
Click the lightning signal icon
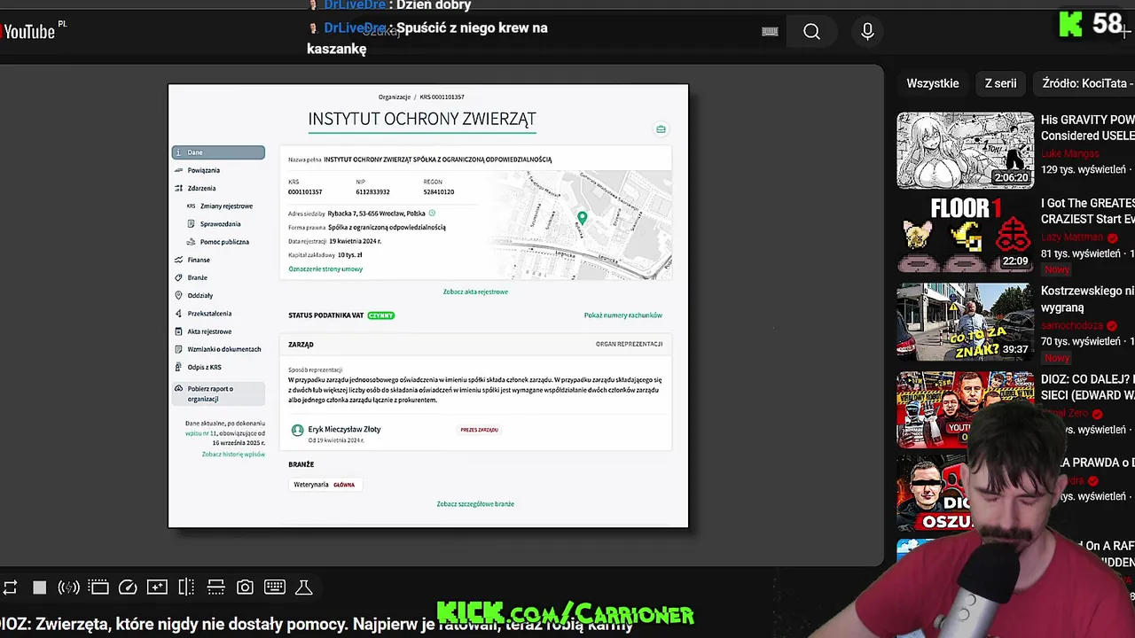[68, 587]
